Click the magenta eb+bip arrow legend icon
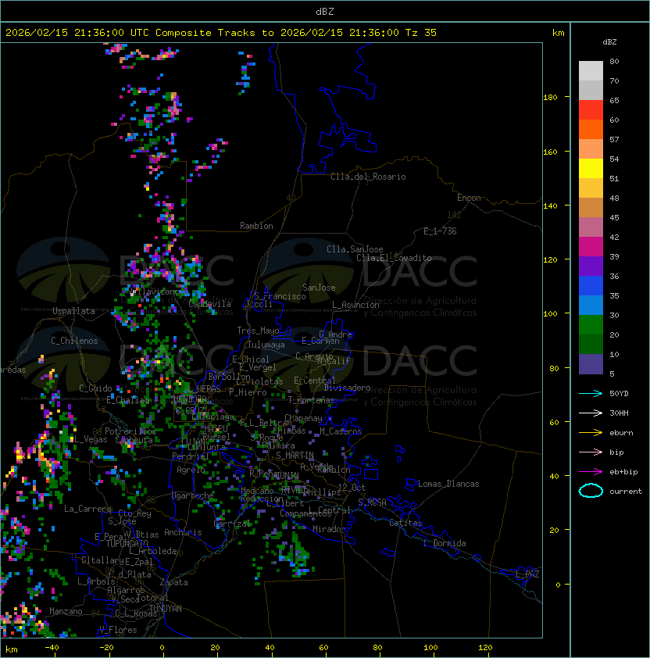This screenshot has height=658, width=650. [591, 472]
